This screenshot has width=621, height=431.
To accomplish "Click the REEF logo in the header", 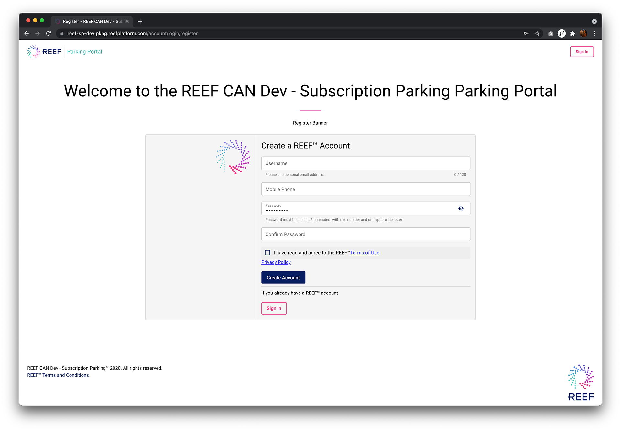I will coord(44,52).
